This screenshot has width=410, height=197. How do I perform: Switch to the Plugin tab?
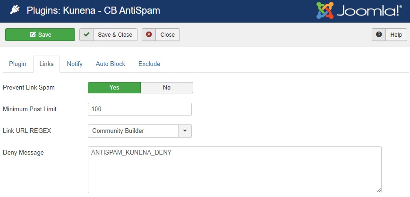coord(17,64)
